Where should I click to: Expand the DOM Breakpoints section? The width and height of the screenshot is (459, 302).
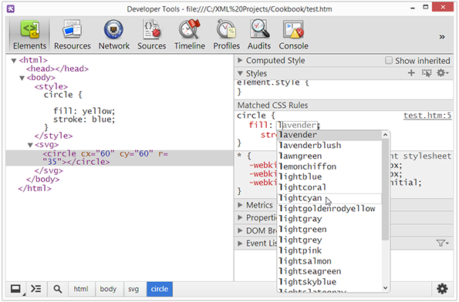tap(240, 230)
